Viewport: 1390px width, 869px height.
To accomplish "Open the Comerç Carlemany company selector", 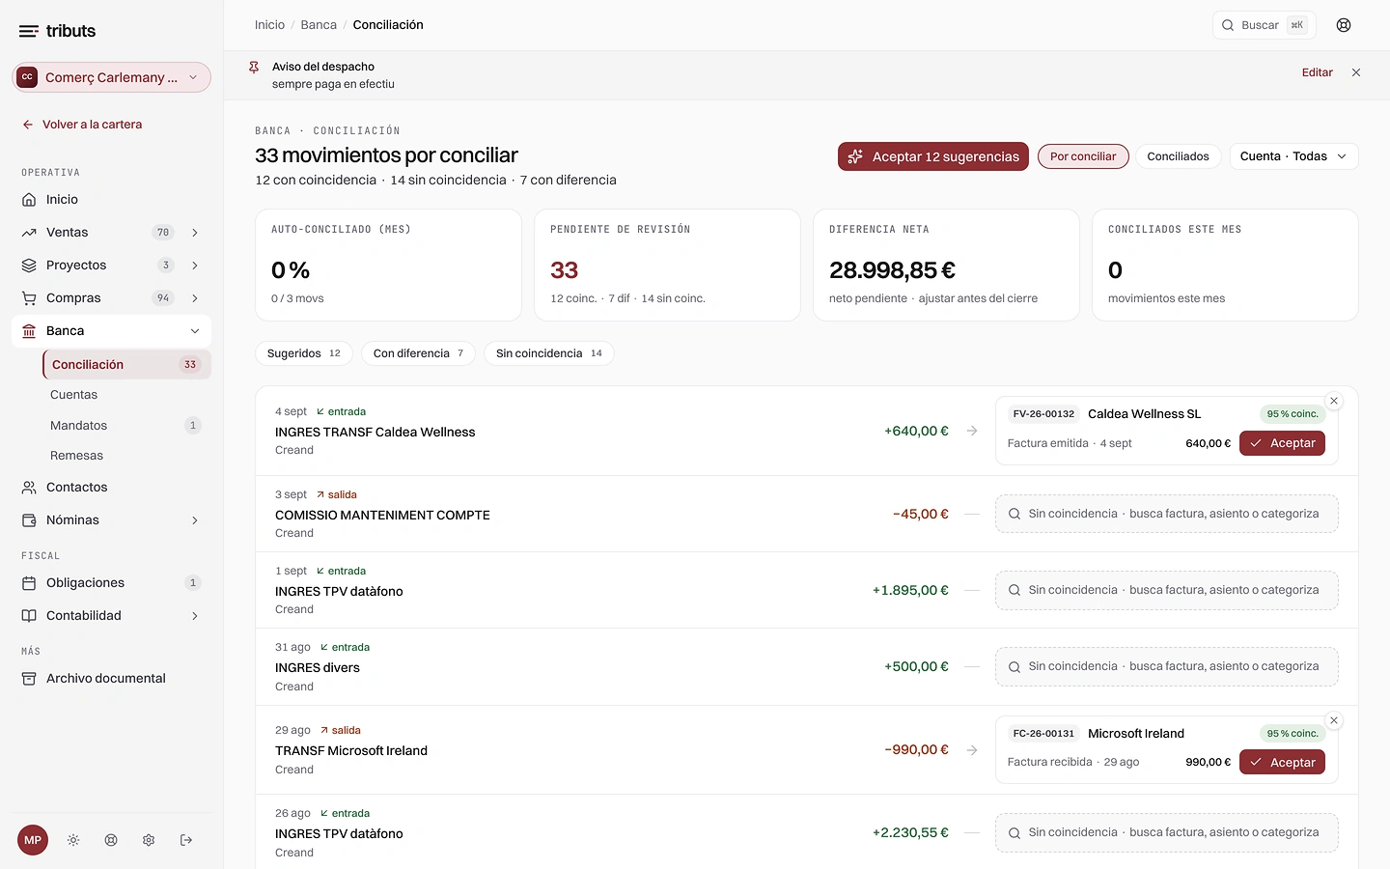I will click(x=111, y=77).
